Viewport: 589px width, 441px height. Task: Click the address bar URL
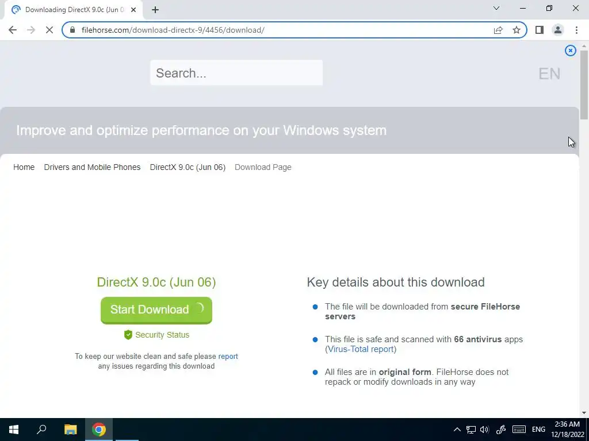[173, 30]
